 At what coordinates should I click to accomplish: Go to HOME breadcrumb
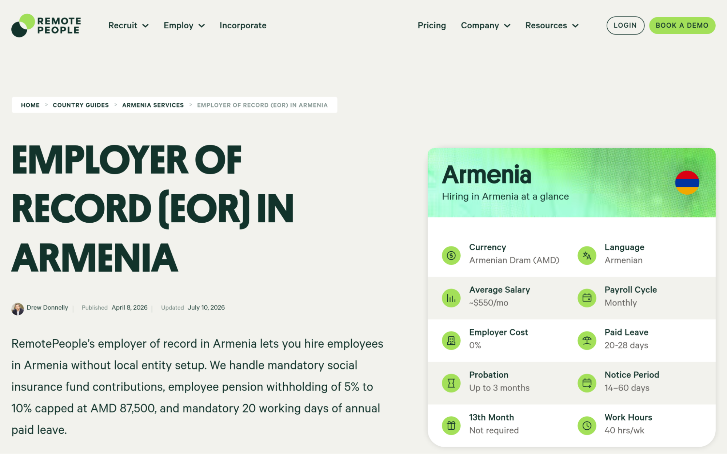[x=30, y=105]
